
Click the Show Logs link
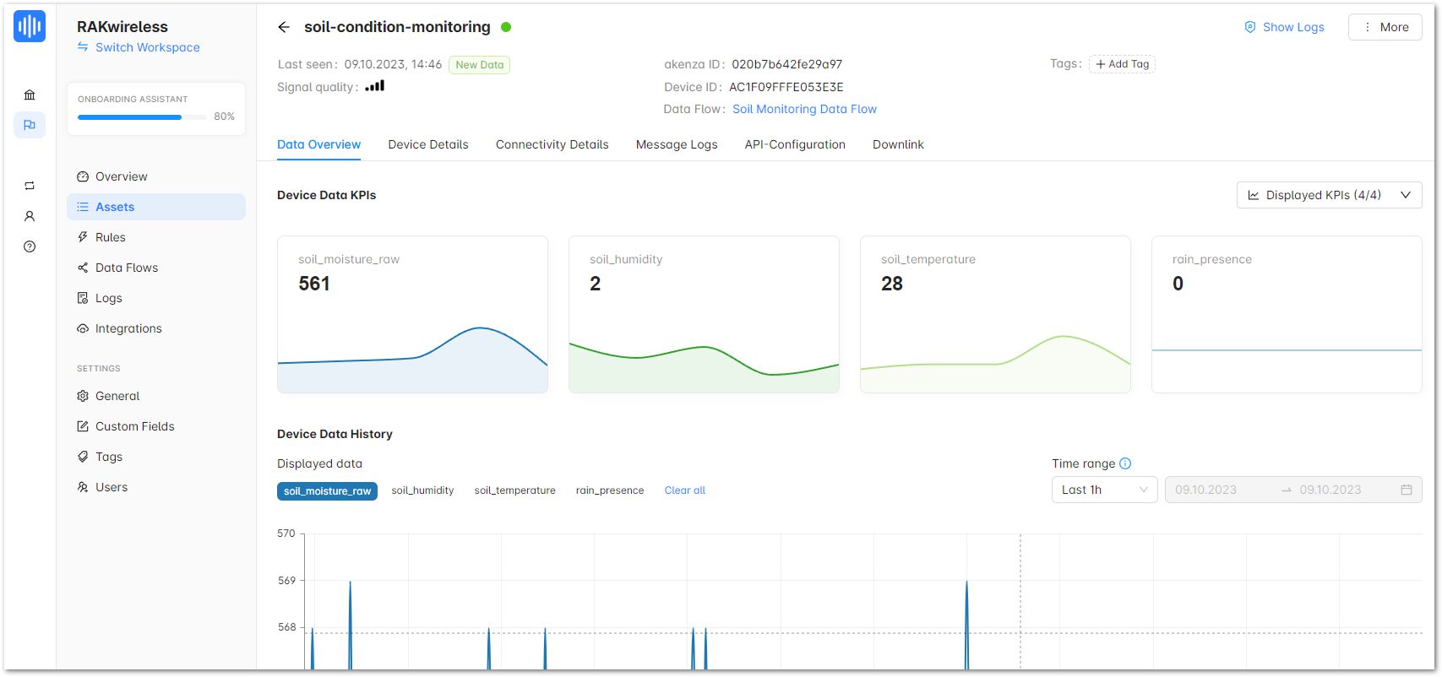(1293, 27)
